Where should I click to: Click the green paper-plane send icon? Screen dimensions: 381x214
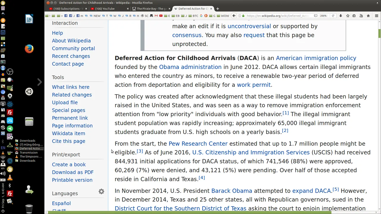(x=10, y=128)
